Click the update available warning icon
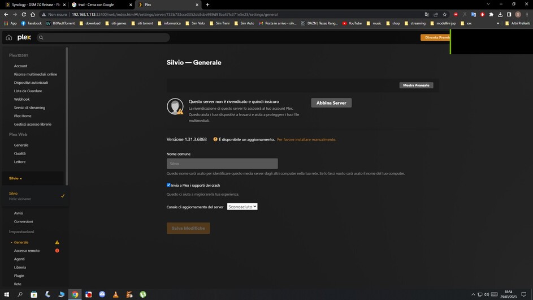This screenshot has height=300, width=533. (x=215, y=139)
